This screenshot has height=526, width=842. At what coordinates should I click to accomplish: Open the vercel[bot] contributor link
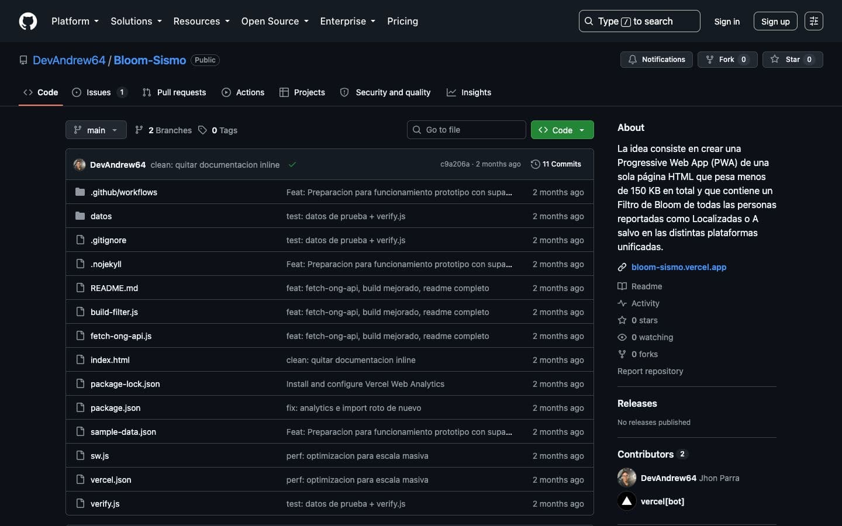[x=662, y=501]
